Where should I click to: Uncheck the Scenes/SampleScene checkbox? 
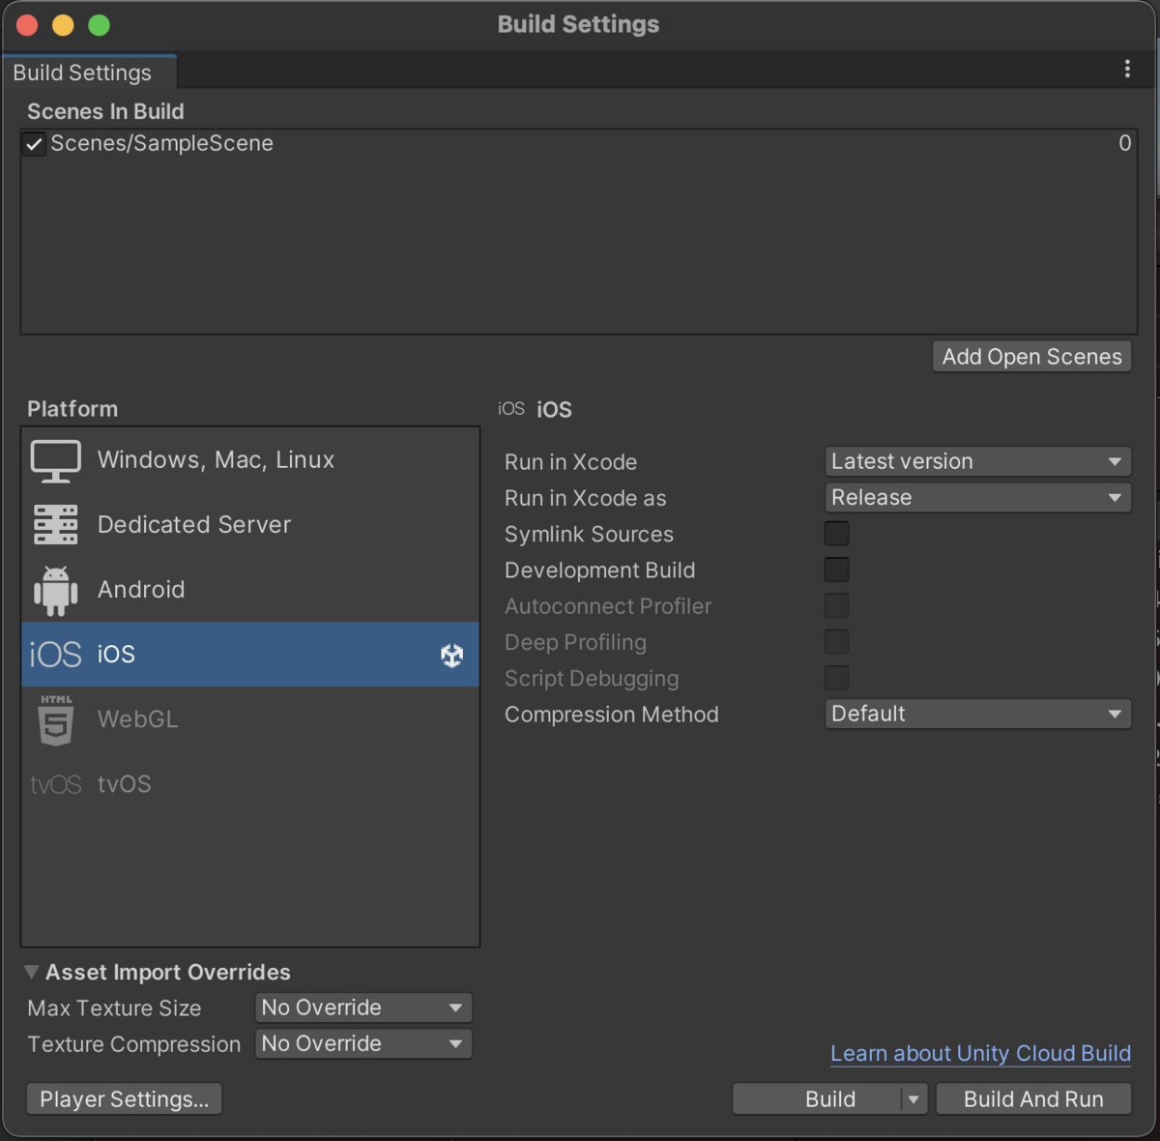click(34, 143)
